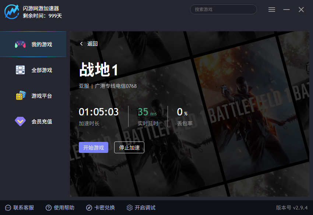Click the 卡密兑换 redeem icon
The image size is (313, 215).
pyautogui.click(x=89, y=208)
